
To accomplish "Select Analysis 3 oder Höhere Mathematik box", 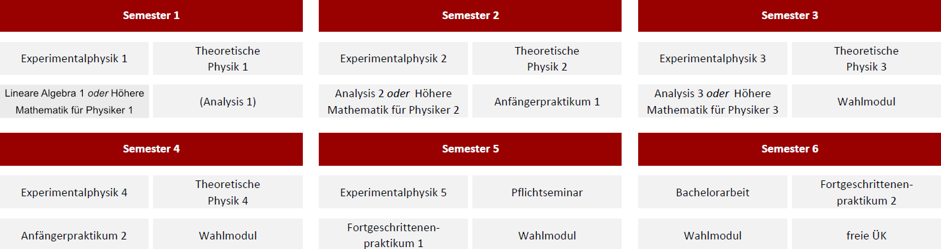I will [x=713, y=101].
